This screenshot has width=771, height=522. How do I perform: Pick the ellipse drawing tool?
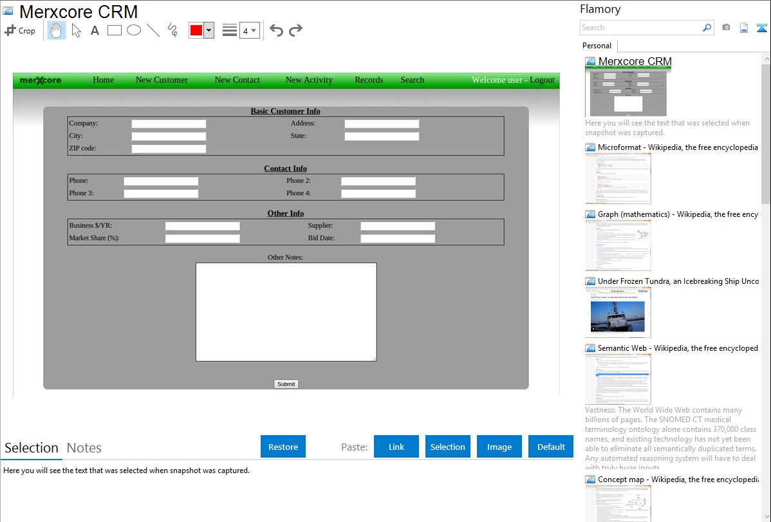click(x=134, y=30)
